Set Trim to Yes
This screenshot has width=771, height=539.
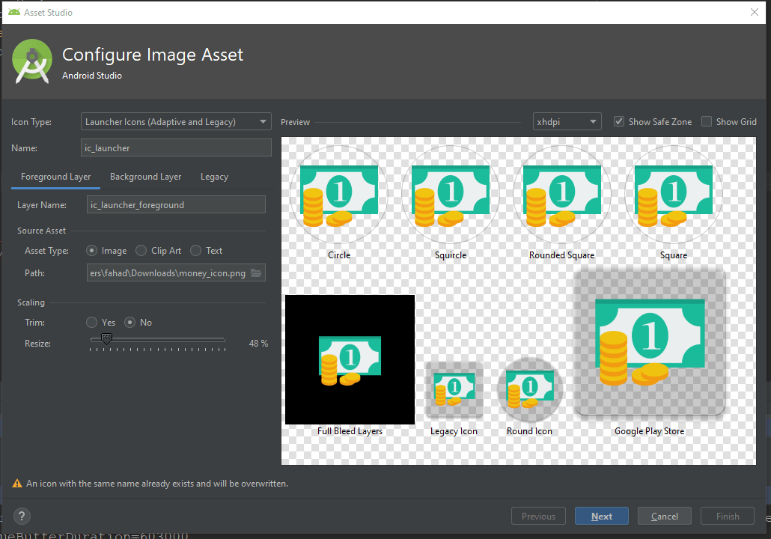pos(91,322)
